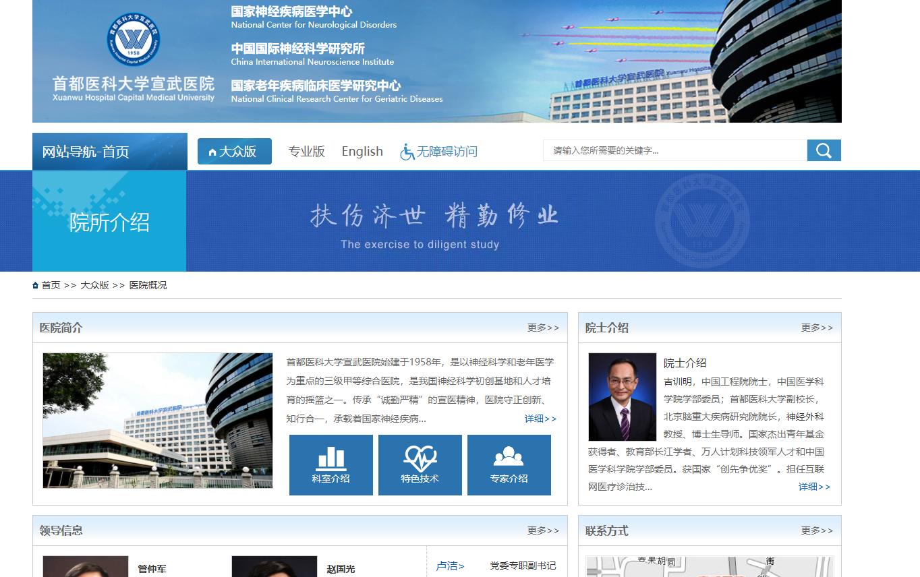Open 科室介绍 bar chart tile

point(331,465)
